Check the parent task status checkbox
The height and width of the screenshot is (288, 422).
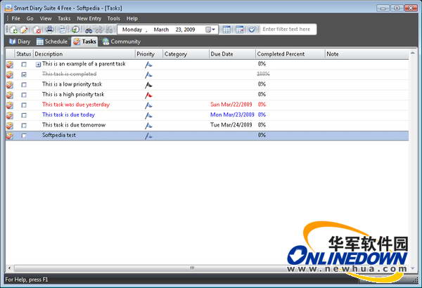click(24, 64)
